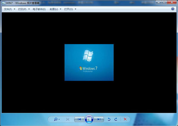The width and height of the screenshot is (178, 126).
Task: Click the fit-to-window actual size icon
Action: tap(68, 119)
